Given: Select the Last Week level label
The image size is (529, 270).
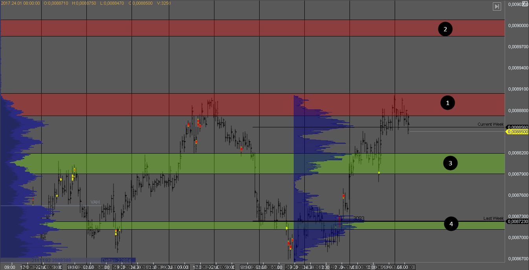Looking at the screenshot, I should pos(493,218).
